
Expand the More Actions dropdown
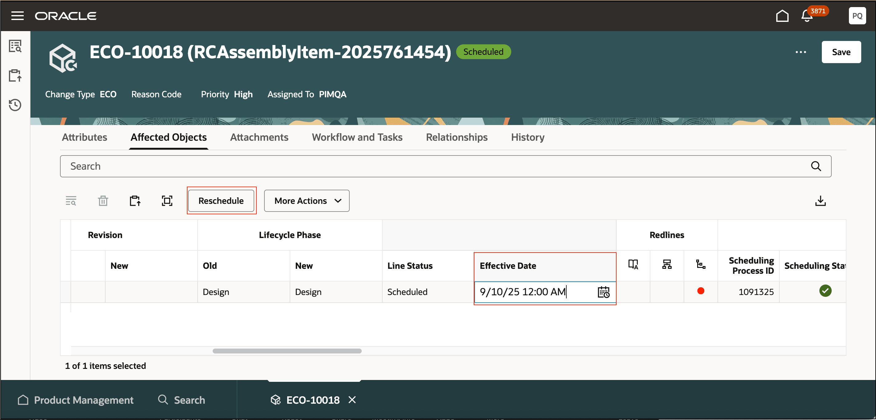coord(306,201)
